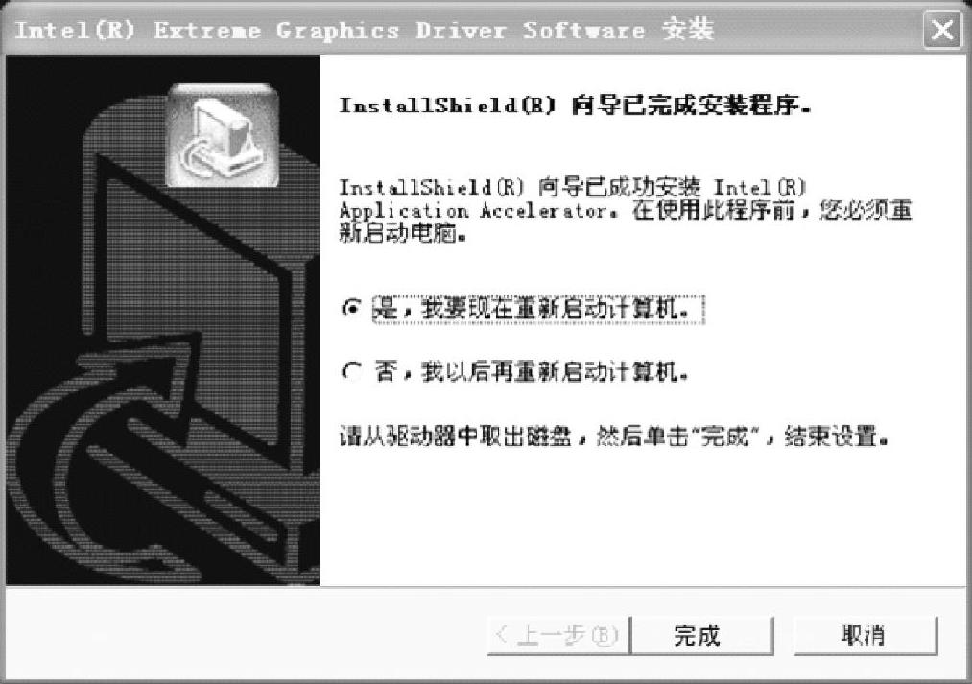
Task: Close the dialog with the X button
Action: coord(941,29)
